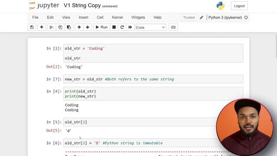Cut selected cells with scissors icon
This screenshot has width=277, height=156.
52,27
